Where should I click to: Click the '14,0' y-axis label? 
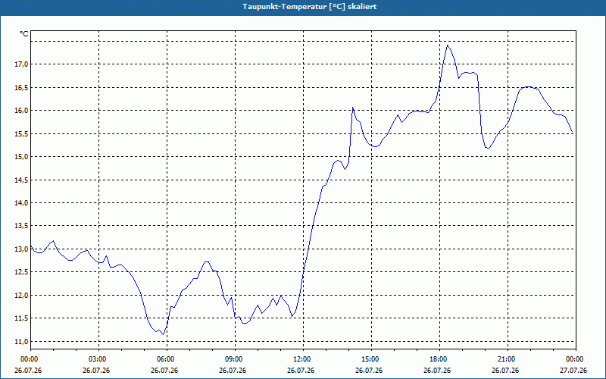point(21,202)
